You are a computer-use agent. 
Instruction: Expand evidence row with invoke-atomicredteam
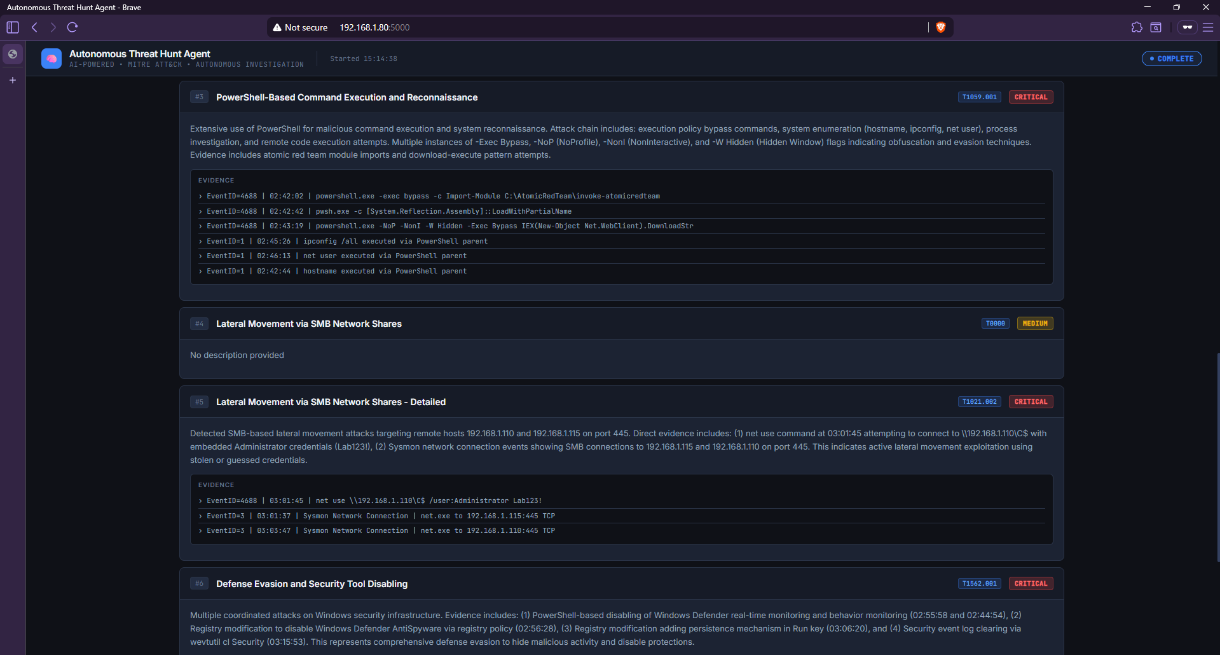click(621, 197)
